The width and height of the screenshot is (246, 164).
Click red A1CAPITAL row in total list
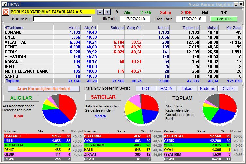point(197,136)
